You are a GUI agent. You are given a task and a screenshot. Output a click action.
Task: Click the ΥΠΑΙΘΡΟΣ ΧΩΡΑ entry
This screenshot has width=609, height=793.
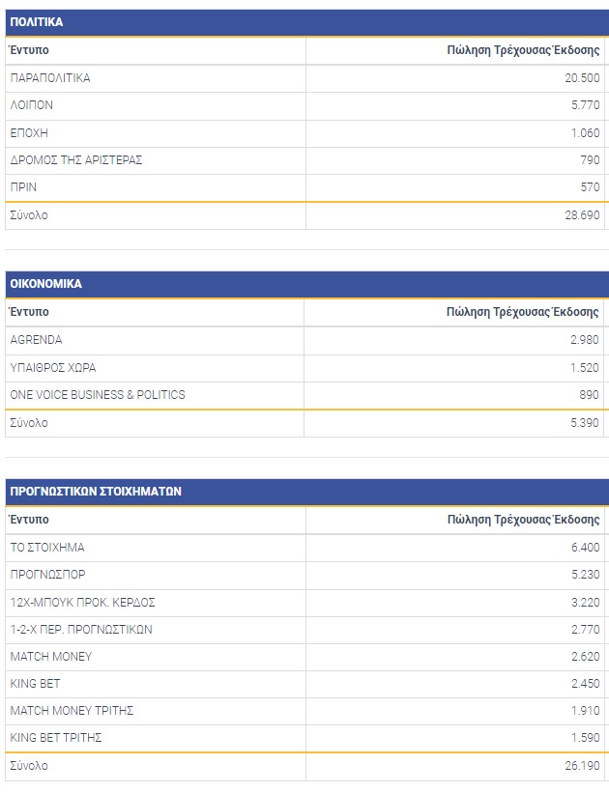[53, 367]
